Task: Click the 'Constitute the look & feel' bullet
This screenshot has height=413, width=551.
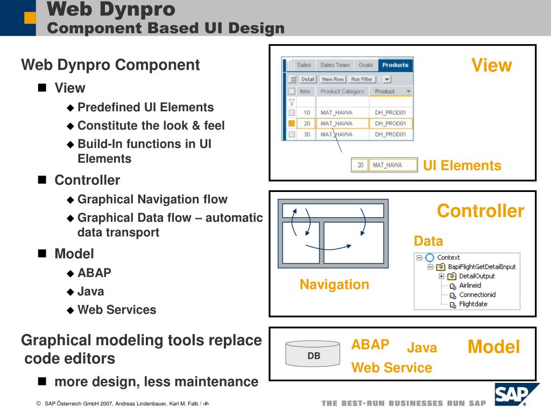Action: click(x=151, y=125)
